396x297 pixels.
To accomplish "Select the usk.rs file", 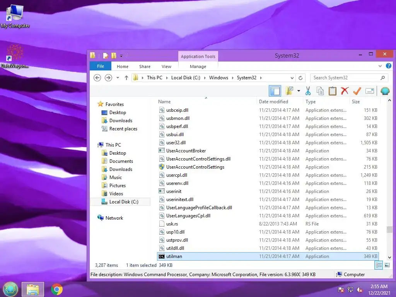I will coord(268,224).
